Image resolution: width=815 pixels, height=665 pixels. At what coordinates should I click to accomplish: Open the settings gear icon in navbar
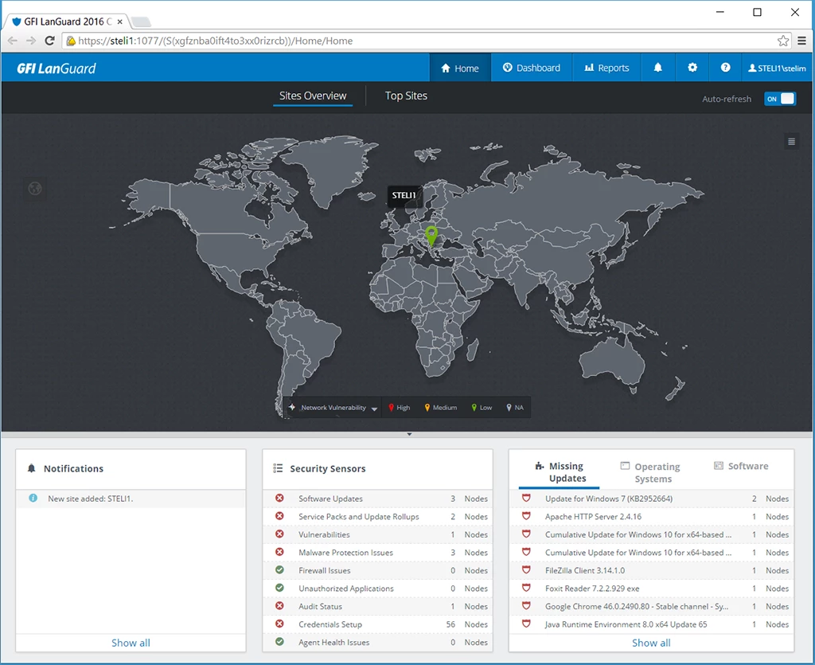[x=692, y=68]
